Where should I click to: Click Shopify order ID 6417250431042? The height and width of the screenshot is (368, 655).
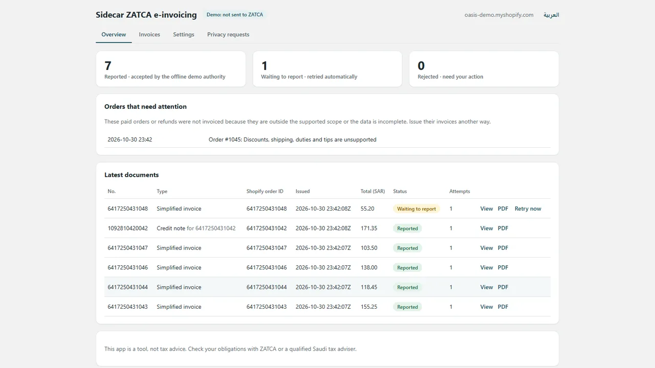pos(267,228)
